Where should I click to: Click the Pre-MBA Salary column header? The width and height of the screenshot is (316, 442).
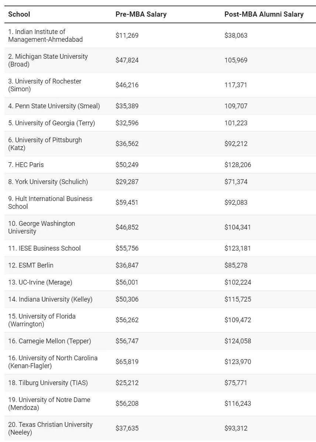tap(141, 14)
